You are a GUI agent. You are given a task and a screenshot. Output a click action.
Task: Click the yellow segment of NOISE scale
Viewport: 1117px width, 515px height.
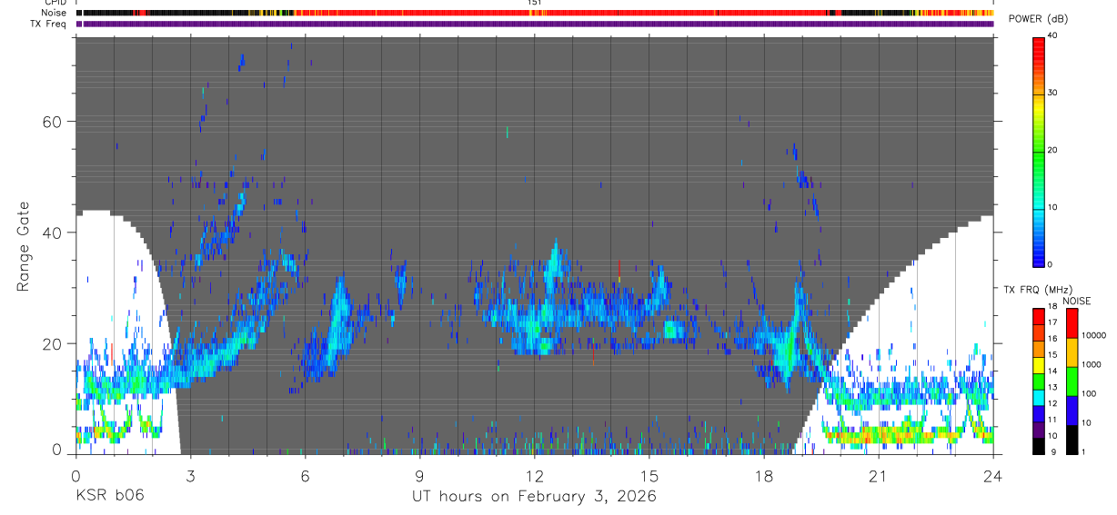1072,352
